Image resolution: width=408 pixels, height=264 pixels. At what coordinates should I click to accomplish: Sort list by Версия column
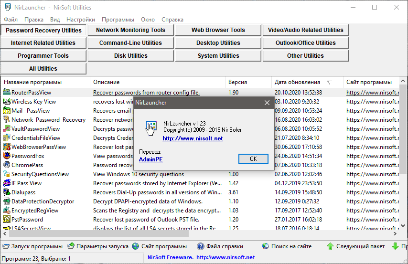[x=237, y=82]
